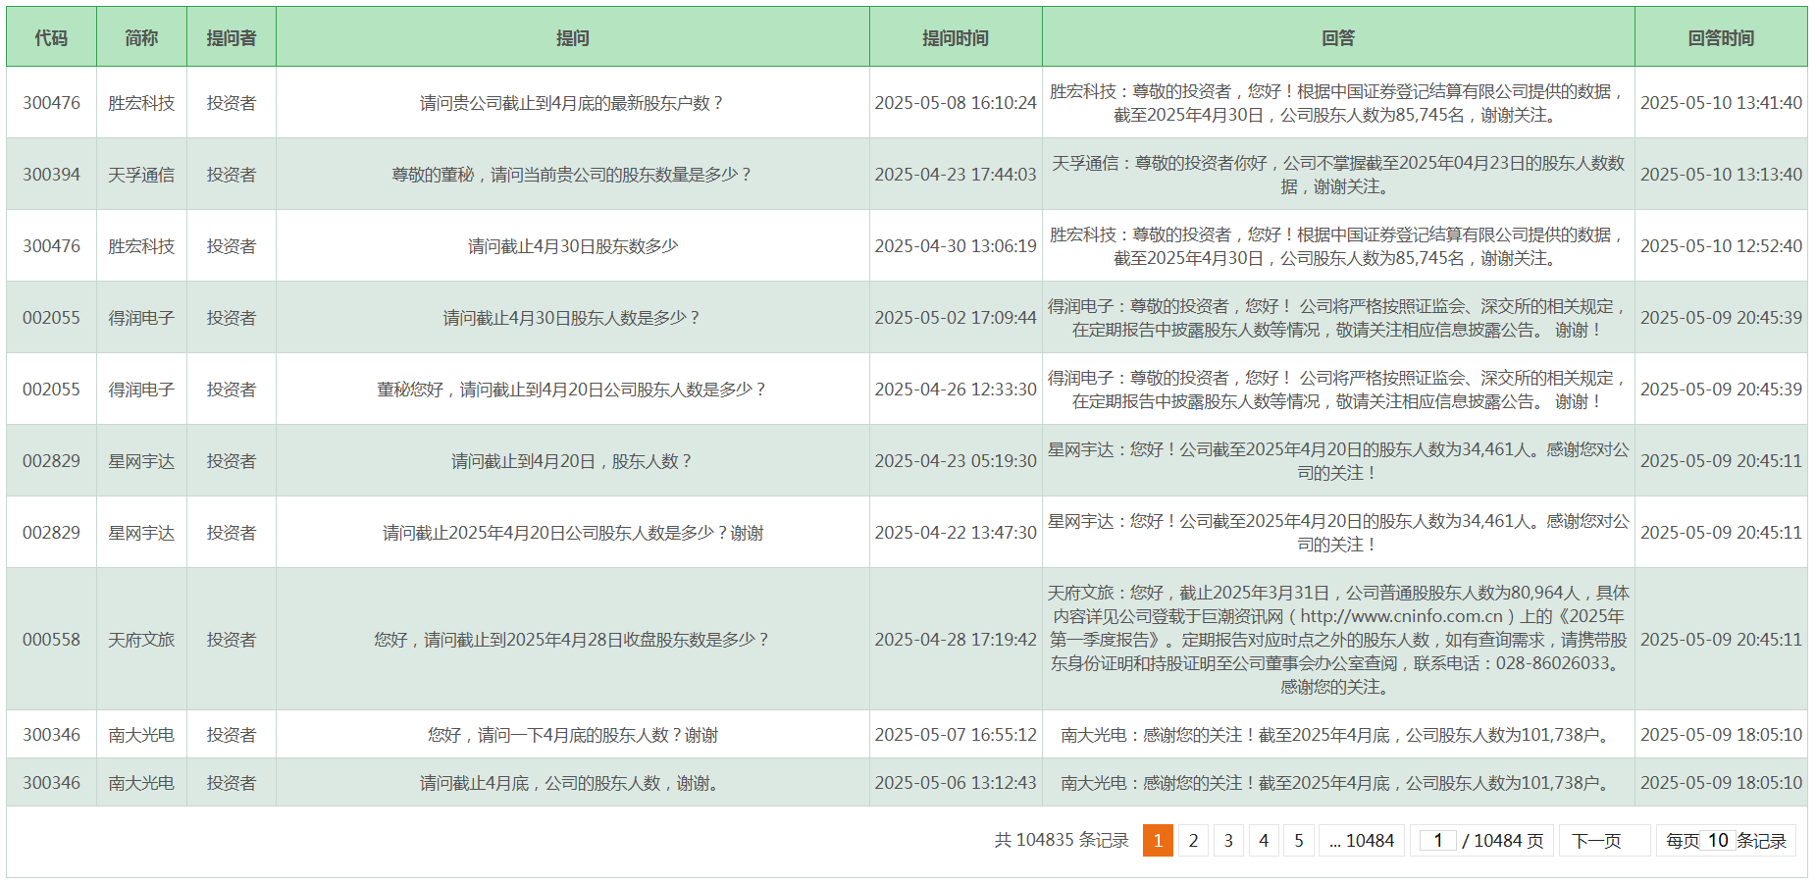Select question 请问截止到4月20日，股东人数

573,461
